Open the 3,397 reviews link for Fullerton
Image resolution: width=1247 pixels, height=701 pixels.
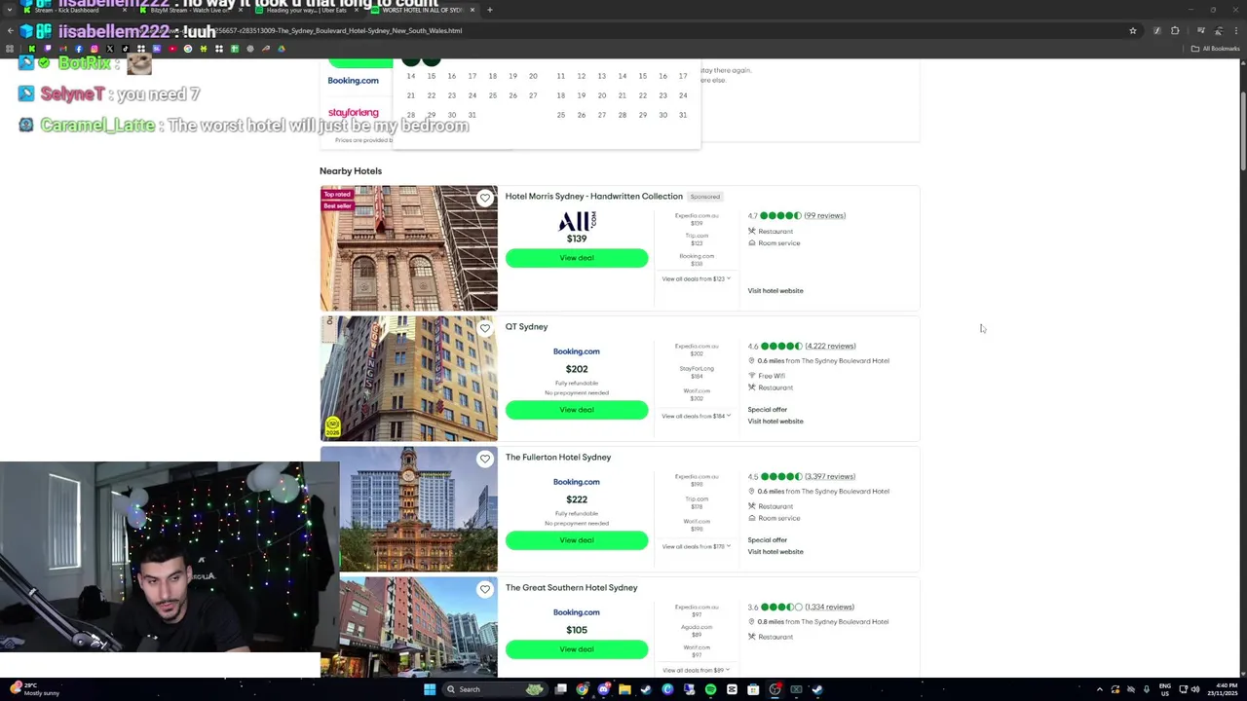coord(830,476)
